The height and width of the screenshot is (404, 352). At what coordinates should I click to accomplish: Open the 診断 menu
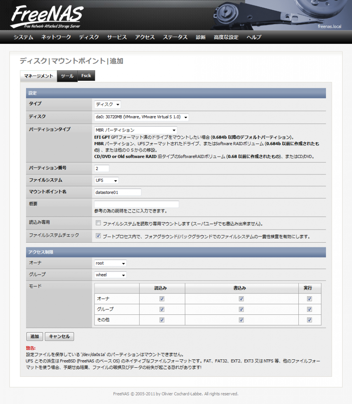[200, 37]
